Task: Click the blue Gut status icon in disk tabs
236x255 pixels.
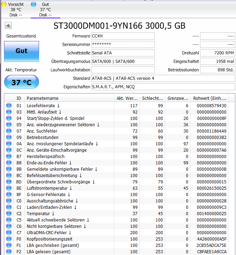Action: point(34,4)
